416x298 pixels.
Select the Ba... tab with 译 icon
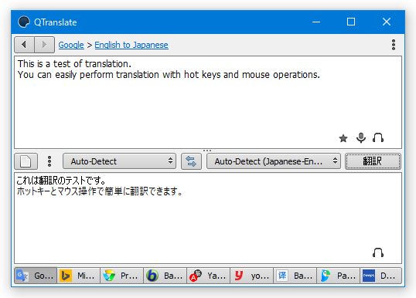(x=295, y=276)
